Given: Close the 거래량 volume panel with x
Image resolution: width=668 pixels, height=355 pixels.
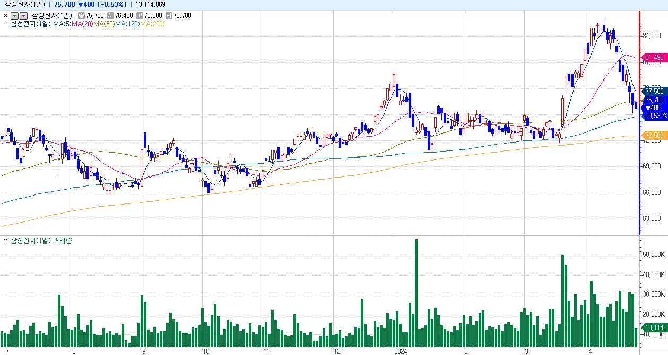Looking at the screenshot, I should click(5, 241).
